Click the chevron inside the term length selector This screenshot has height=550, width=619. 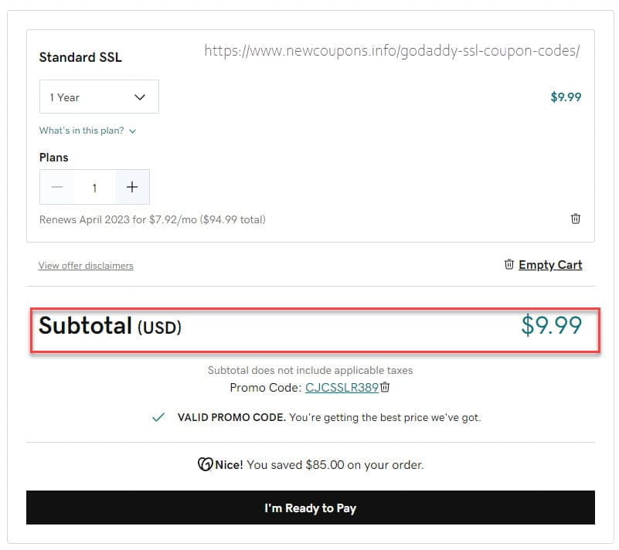(x=140, y=97)
